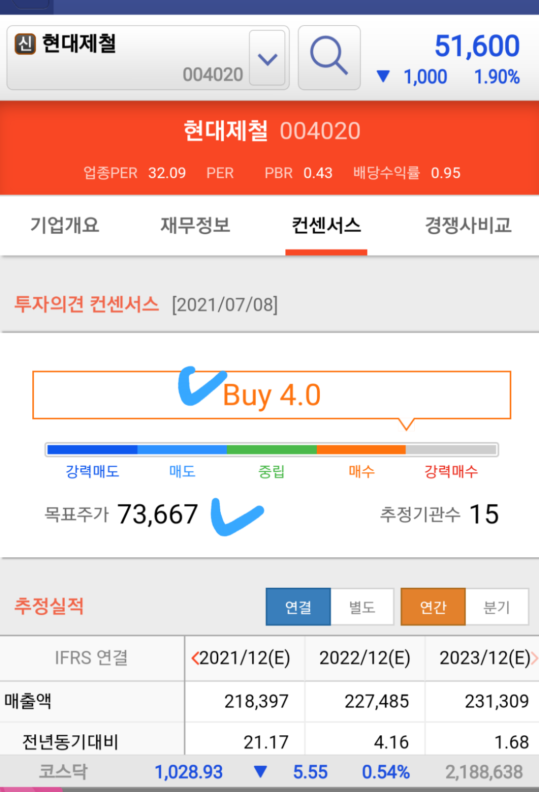Tap the 신 badge icon beside 현대제철
Screen dimensions: 539x792
pos(25,44)
